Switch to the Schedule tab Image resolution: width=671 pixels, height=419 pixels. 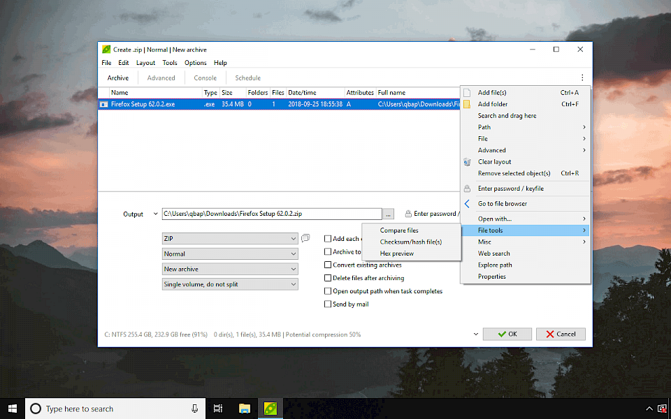tap(247, 78)
